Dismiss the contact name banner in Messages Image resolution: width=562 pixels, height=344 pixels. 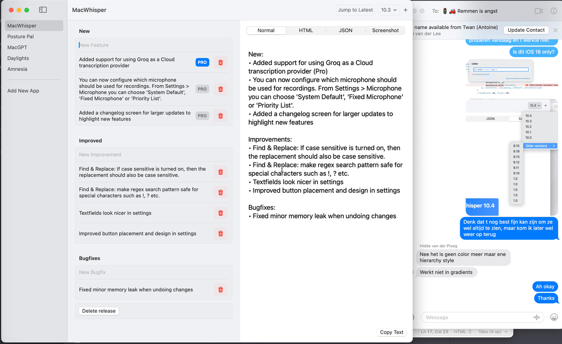click(555, 30)
